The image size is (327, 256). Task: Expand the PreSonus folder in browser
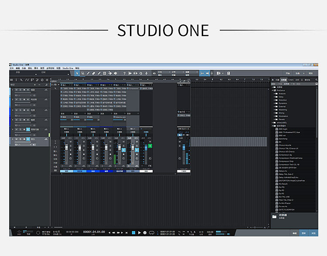[272, 91]
